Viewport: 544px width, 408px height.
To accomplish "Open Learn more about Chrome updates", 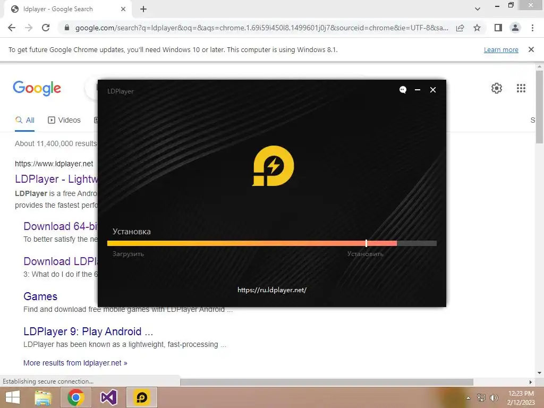I will pyautogui.click(x=501, y=49).
